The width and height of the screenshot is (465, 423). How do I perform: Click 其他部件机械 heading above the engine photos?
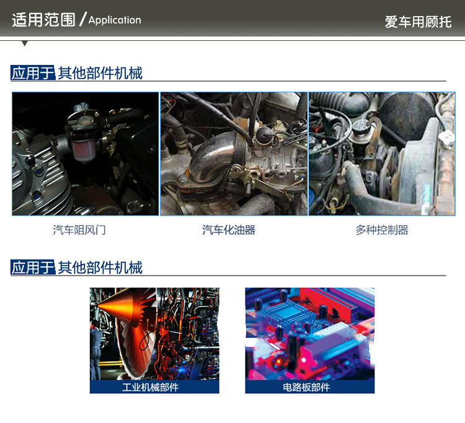click(x=100, y=73)
